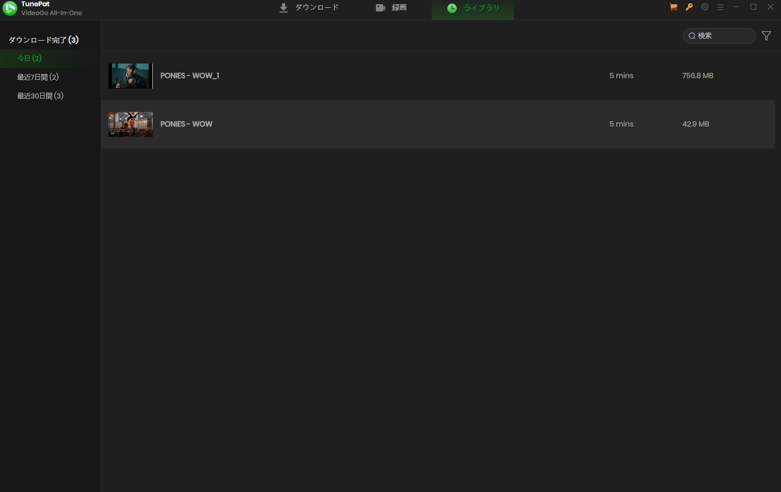
Task: Click the TunePat logo
Action: tap(9, 9)
